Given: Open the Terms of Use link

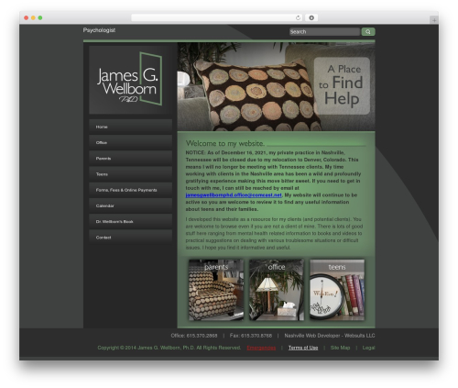Looking at the screenshot, I should (x=303, y=348).
